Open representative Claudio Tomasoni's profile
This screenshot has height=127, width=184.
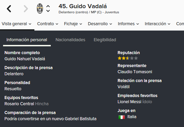(135, 72)
